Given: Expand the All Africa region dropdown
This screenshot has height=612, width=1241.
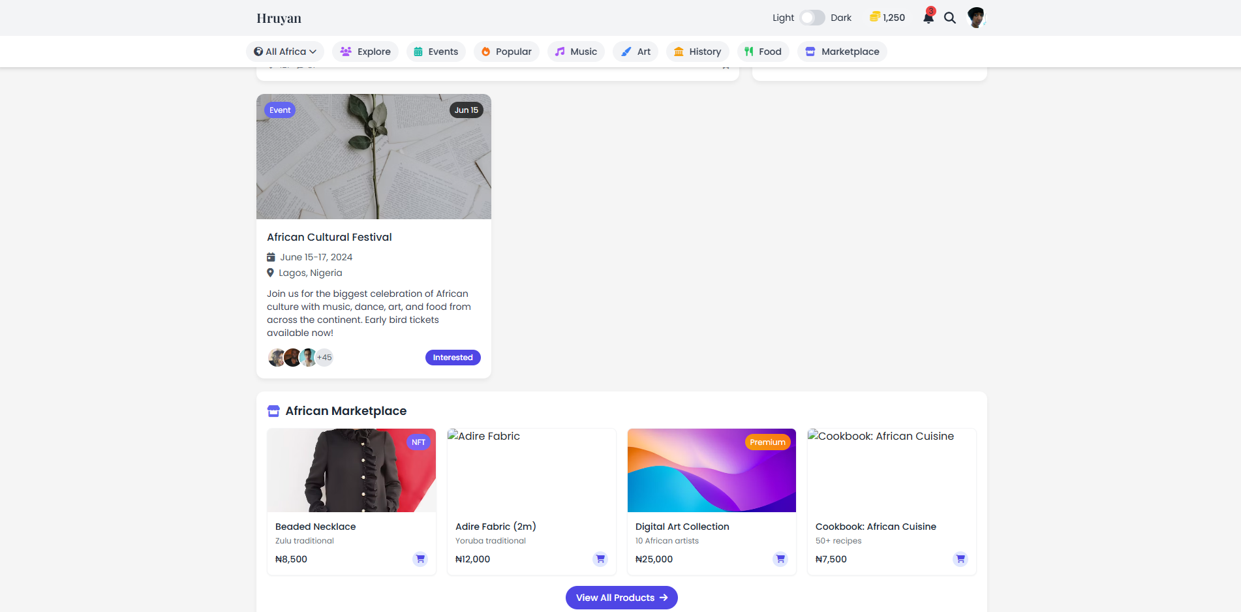Looking at the screenshot, I should [285, 52].
